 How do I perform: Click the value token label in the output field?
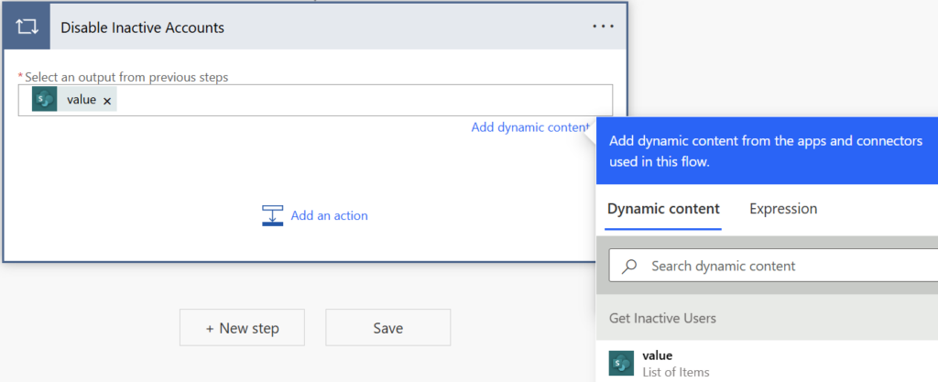(81, 100)
